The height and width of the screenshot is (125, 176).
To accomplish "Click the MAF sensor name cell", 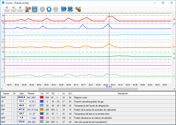I will point(6,122).
